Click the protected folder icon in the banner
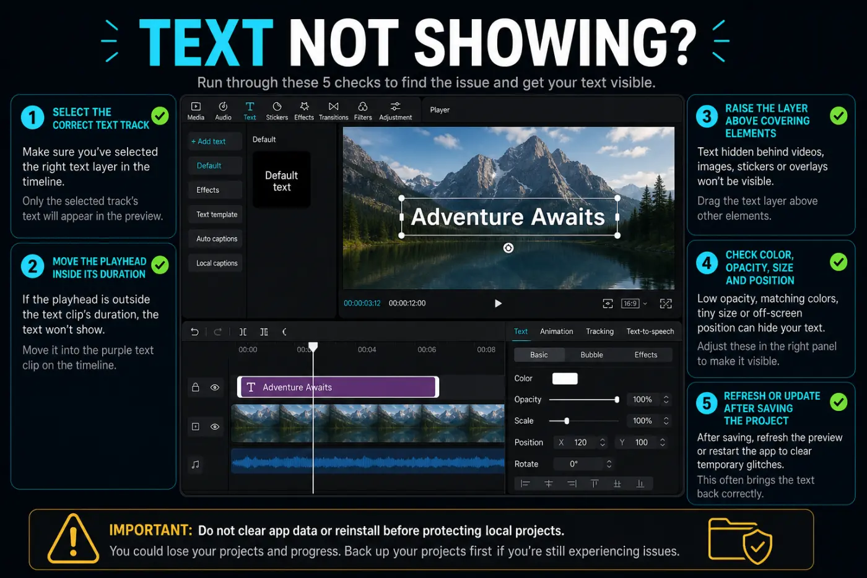867x578 pixels. tap(740, 541)
